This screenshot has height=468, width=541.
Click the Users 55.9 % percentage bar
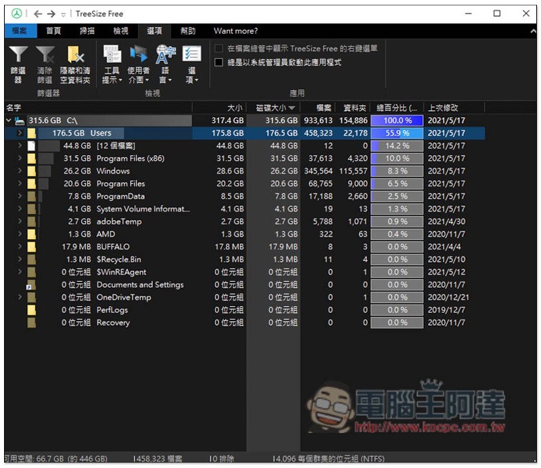[397, 133]
